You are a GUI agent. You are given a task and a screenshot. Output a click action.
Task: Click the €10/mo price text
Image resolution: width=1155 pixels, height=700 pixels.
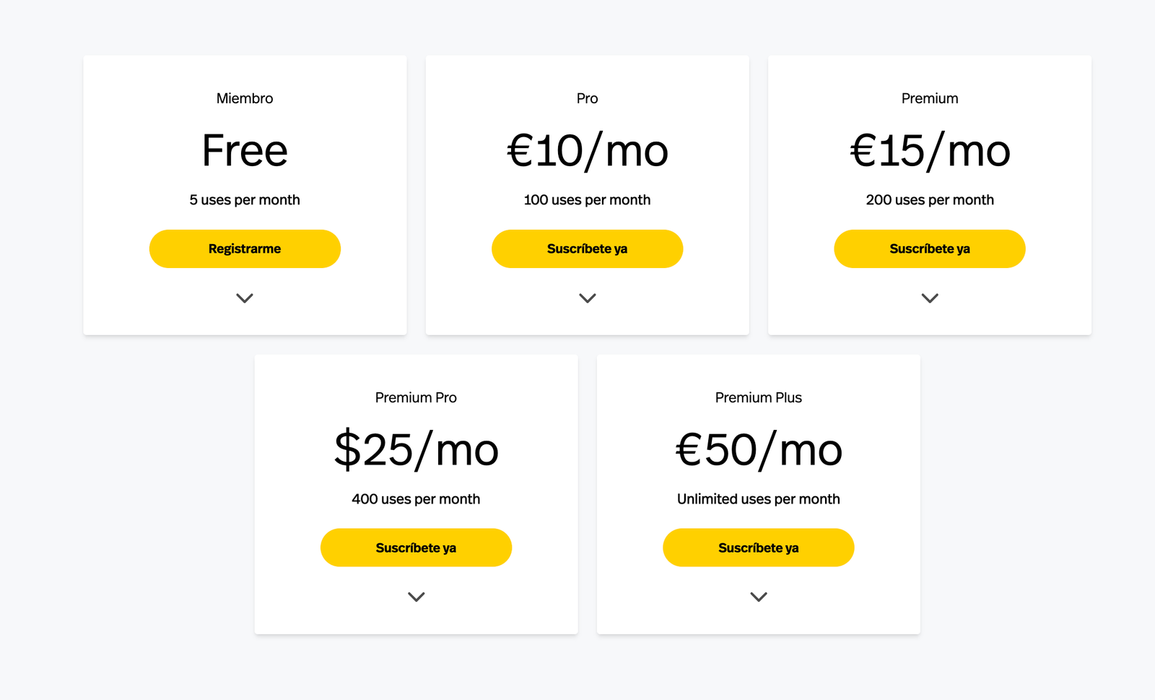pyautogui.click(x=588, y=150)
